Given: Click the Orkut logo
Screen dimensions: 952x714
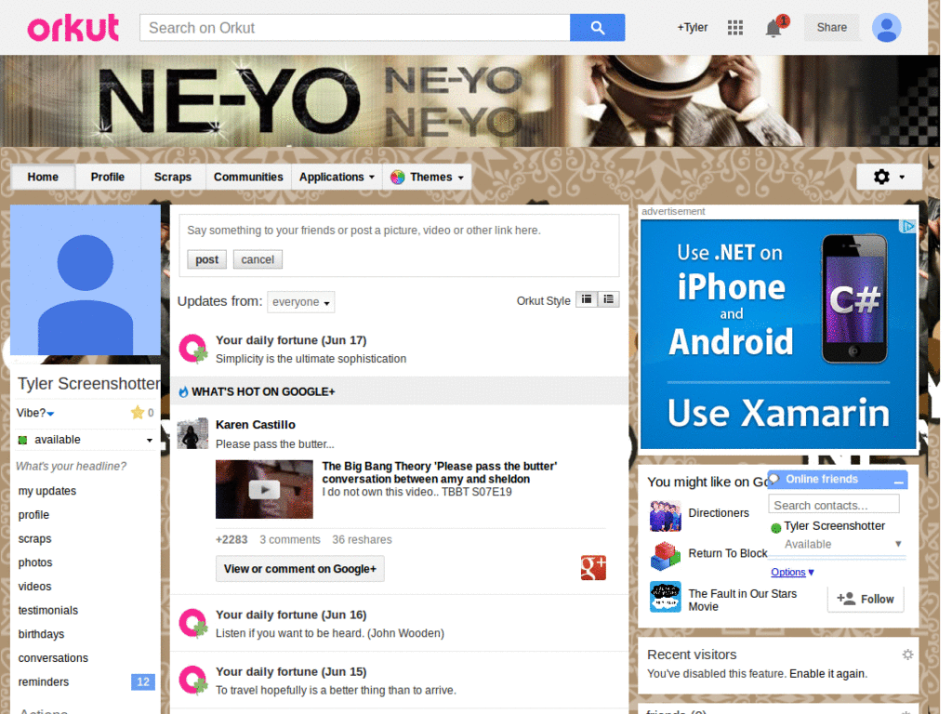Looking at the screenshot, I should coord(73,28).
